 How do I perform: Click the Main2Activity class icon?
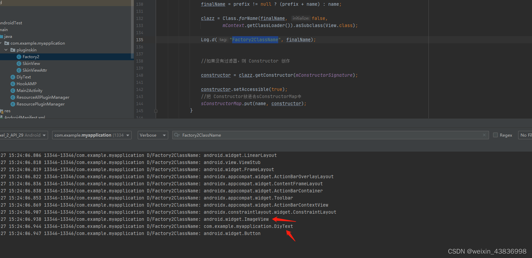click(x=13, y=91)
